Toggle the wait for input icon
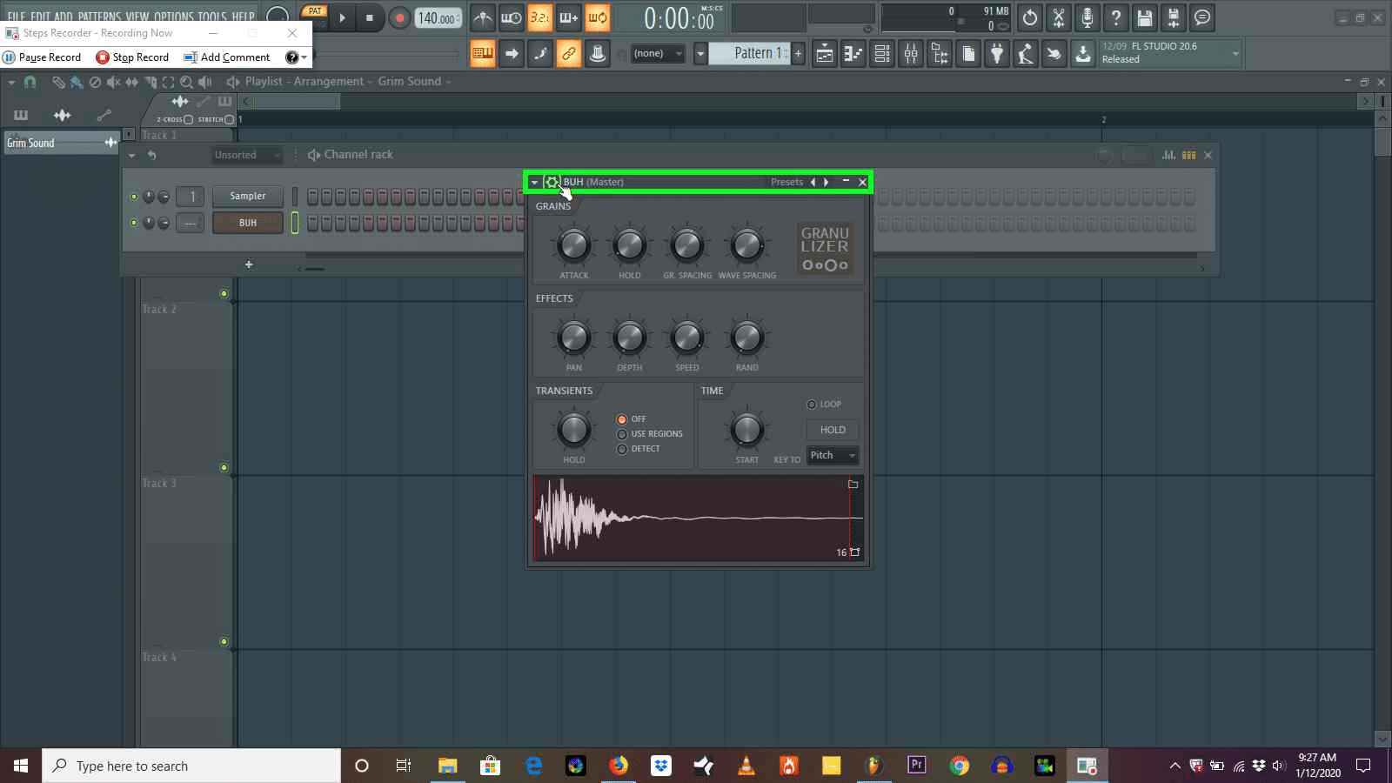This screenshot has width=1392, height=783. (x=511, y=17)
